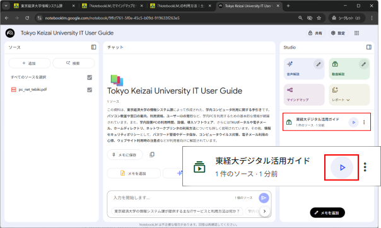Open the pc_net_tebiki.pdf source
381x228 pixels.
(33, 89)
